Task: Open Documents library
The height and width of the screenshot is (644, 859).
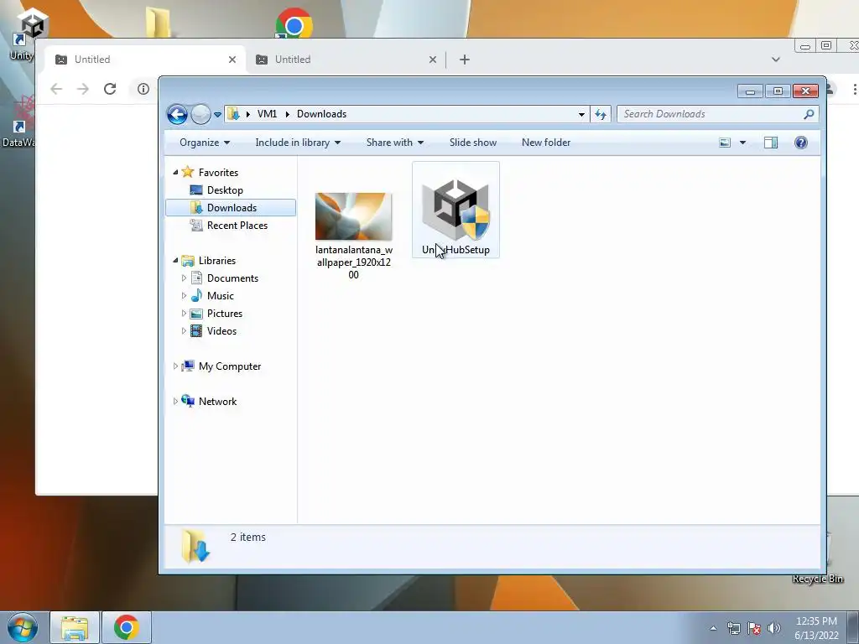Action: click(232, 278)
